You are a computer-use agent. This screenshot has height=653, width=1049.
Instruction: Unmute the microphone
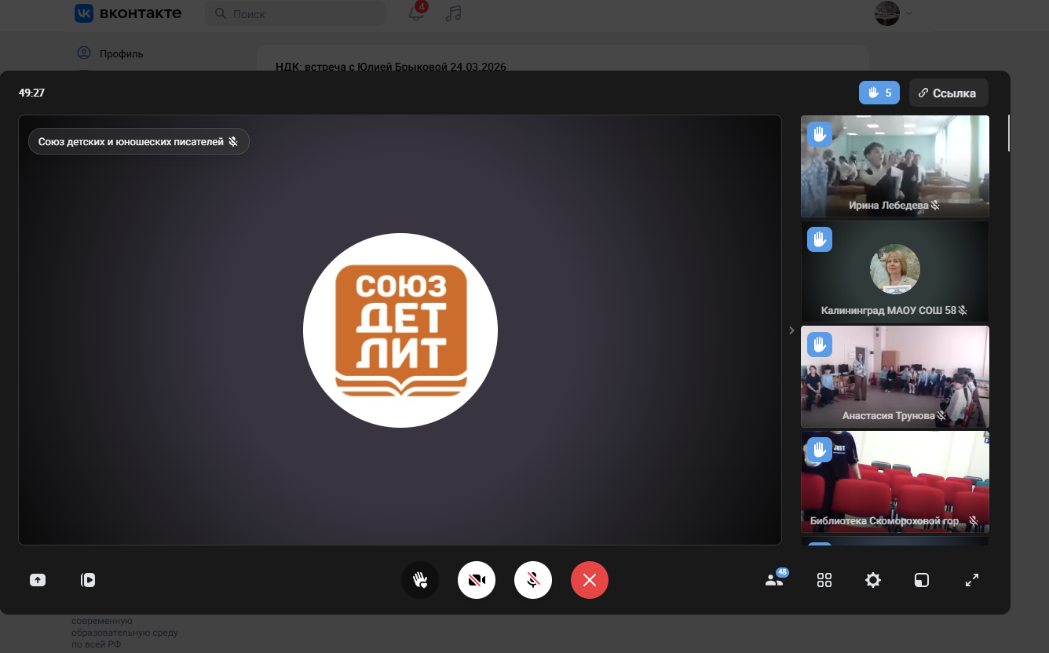(533, 580)
